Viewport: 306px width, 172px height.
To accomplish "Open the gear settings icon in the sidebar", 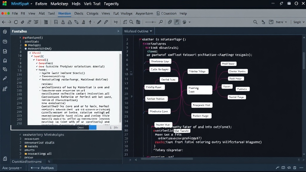I will pyautogui.click(x=5, y=32).
